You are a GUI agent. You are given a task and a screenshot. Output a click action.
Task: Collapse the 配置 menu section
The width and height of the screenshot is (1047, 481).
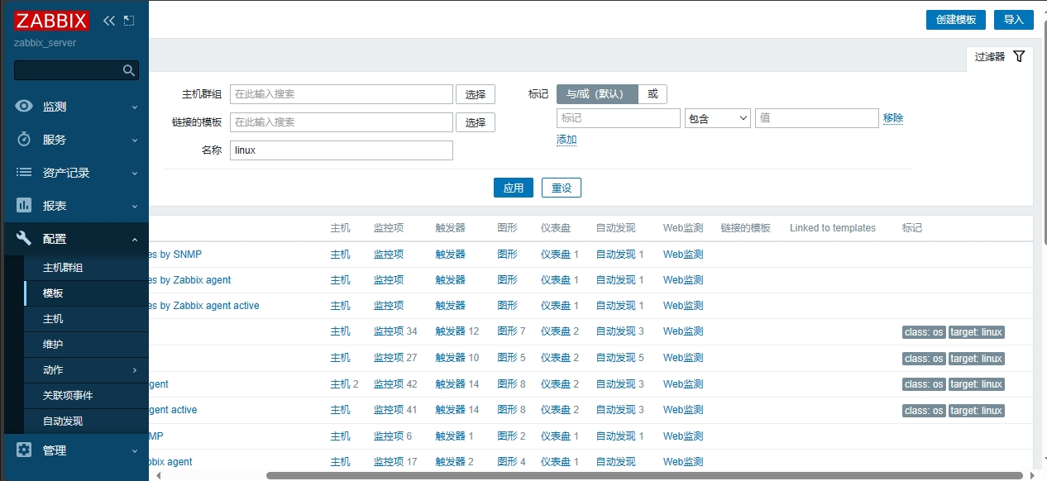[x=76, y=239]
